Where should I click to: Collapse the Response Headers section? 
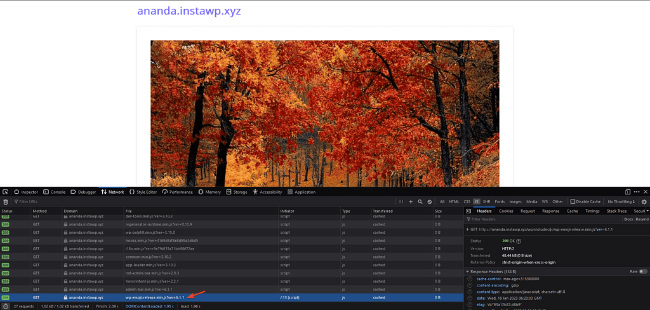pyautogui.click(x=468, y=271)
